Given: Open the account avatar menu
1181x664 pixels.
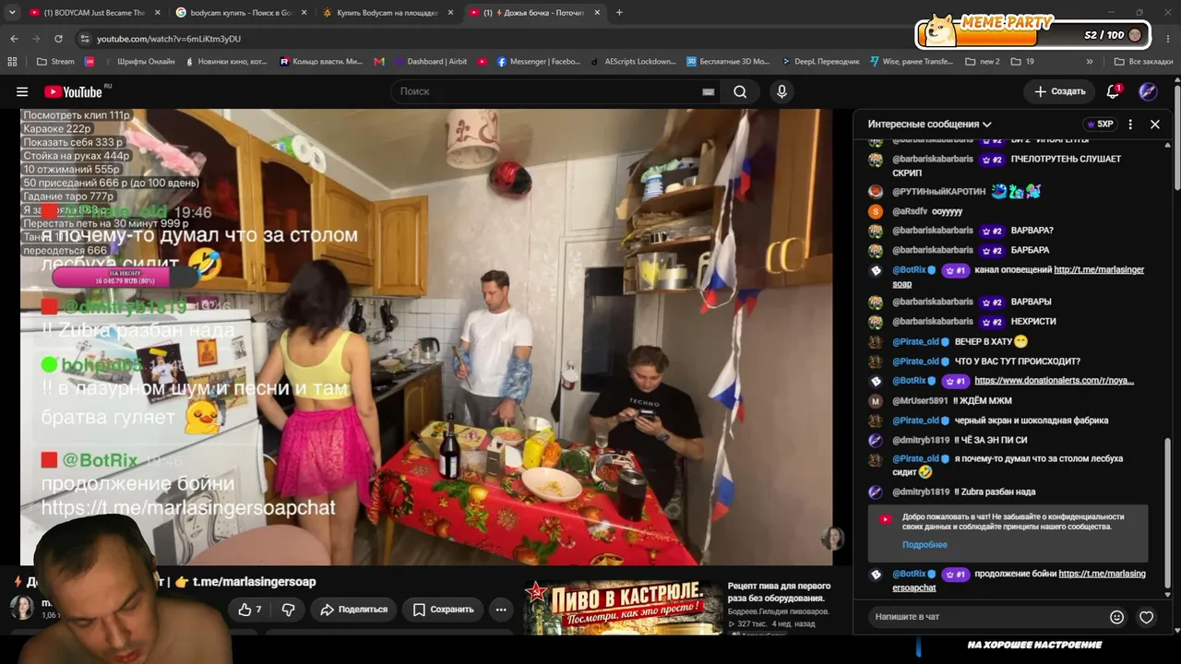Looking at the screenshot, I should [x=1148, y=91].
